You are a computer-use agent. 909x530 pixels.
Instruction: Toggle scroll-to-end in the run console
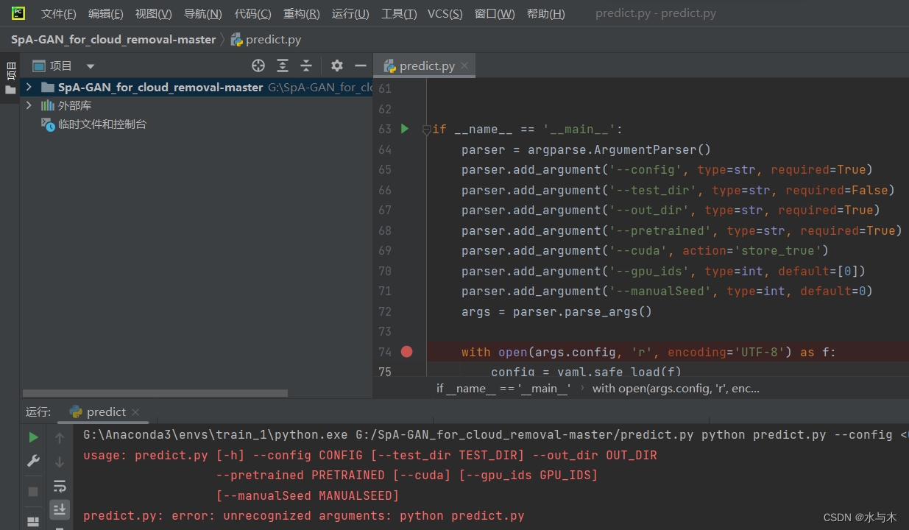60,509
